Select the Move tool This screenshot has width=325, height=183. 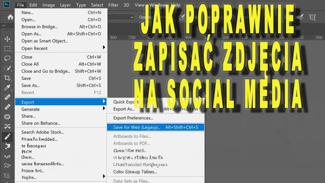tap(7, 39)
